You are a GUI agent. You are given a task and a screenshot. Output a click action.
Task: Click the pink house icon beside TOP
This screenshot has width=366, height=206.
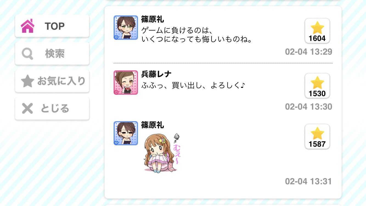(x=27, y=26)
